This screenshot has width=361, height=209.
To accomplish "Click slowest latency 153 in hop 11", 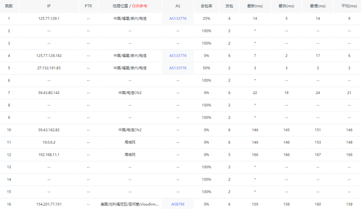I will tap(318, 142).
